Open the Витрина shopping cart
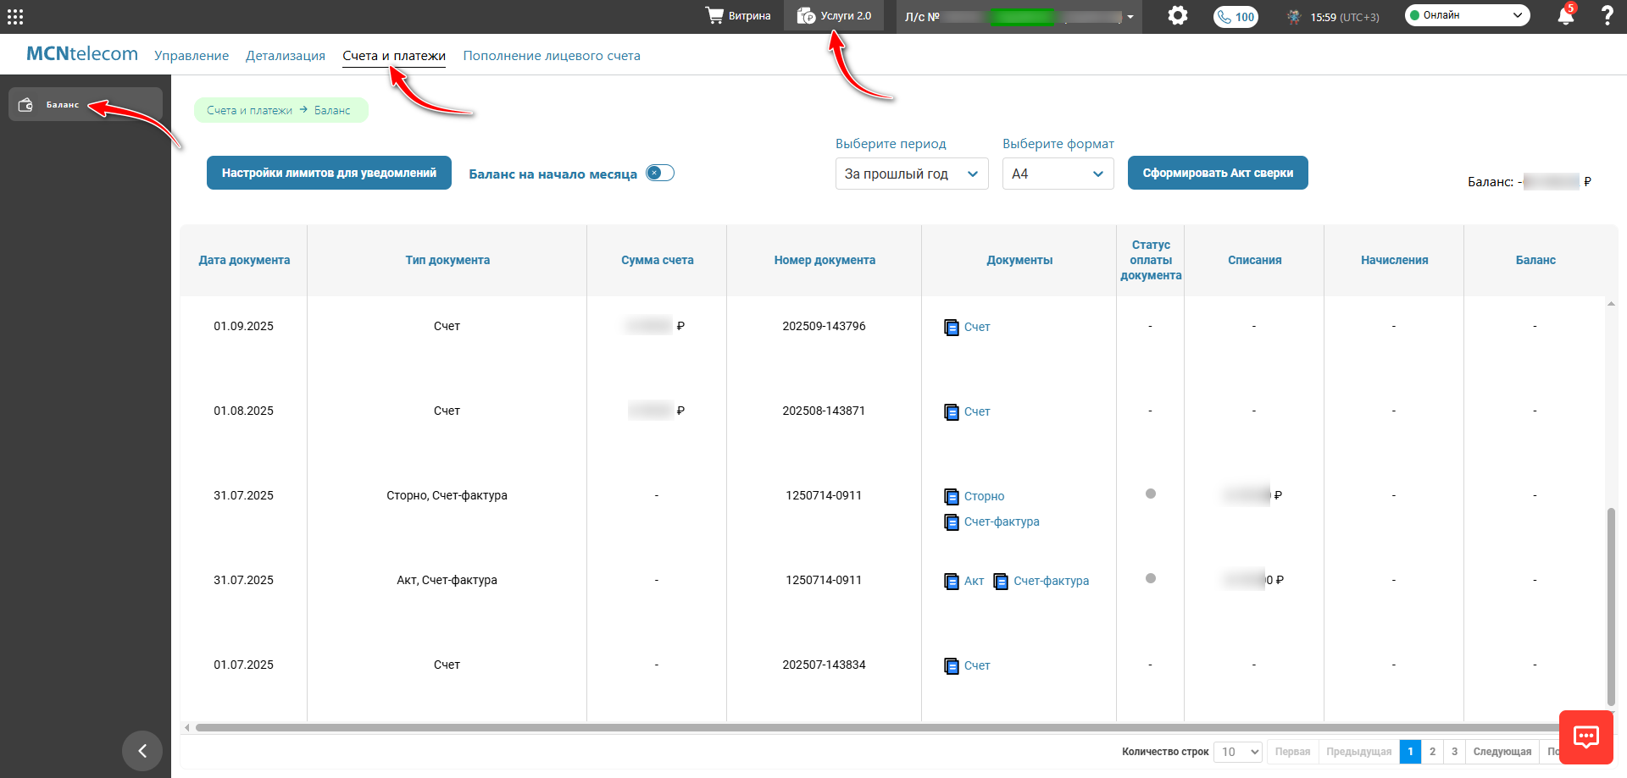 [x=738, y=16]
